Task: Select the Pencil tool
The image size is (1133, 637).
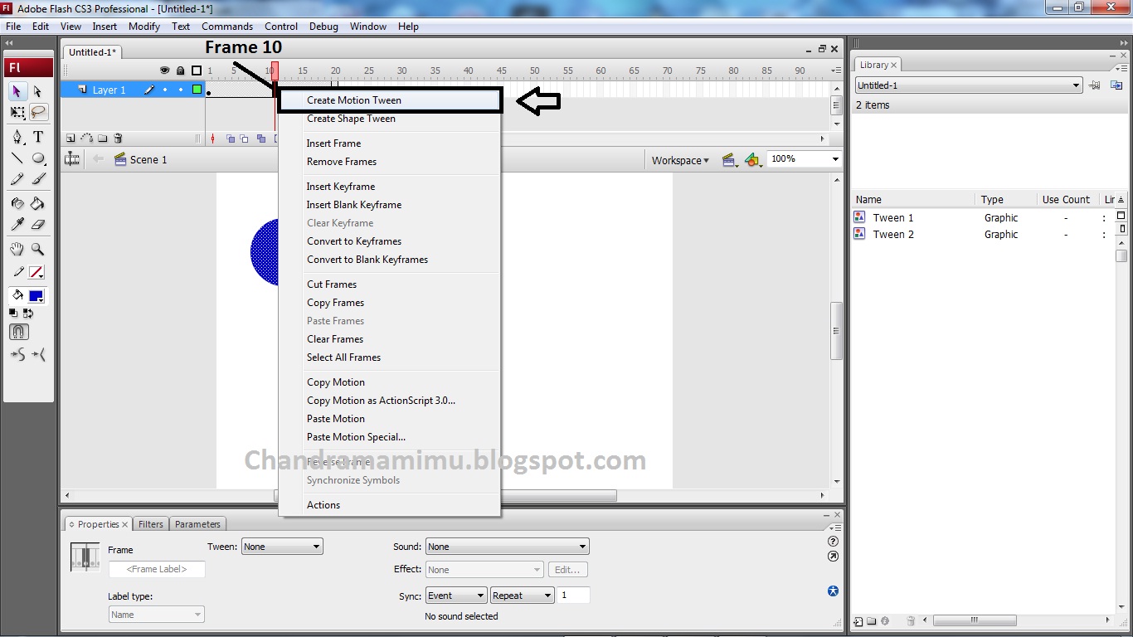Action: (x=17, y=178)
